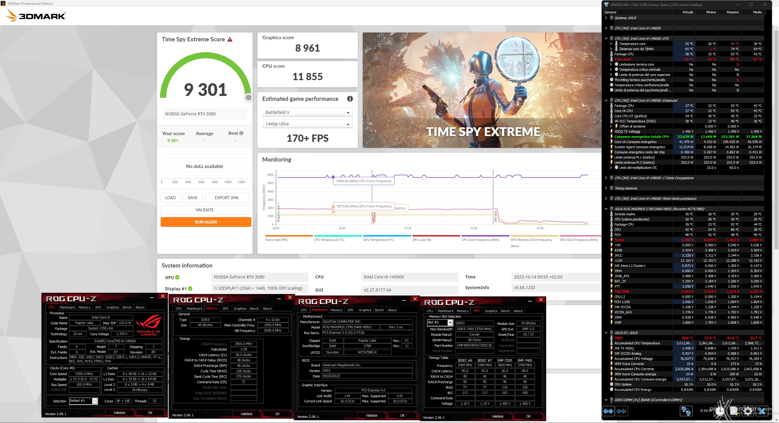Click the Frame rate (FPS) orange legend bar
Viewport: 779px width, 423px height.
(x=289, y=236)
